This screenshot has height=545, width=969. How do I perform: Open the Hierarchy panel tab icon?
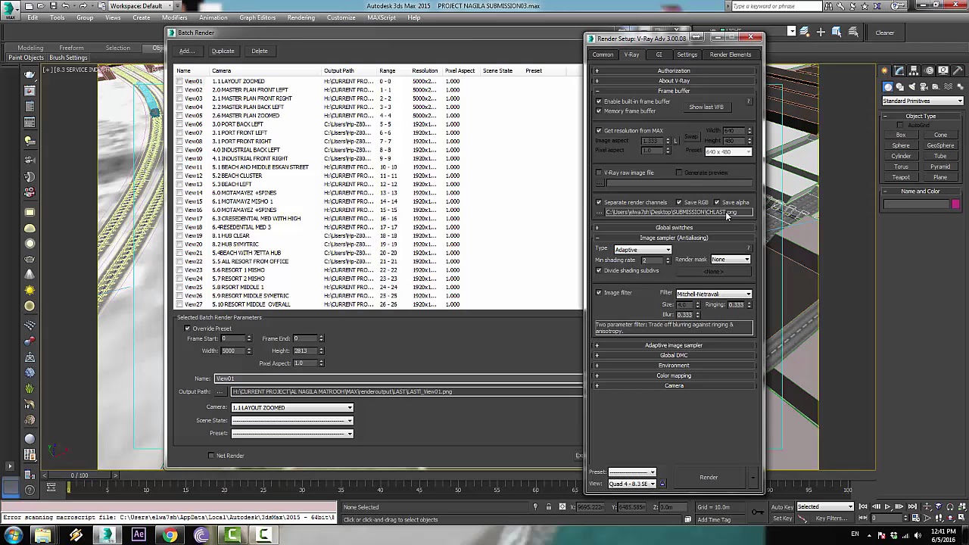914,70
